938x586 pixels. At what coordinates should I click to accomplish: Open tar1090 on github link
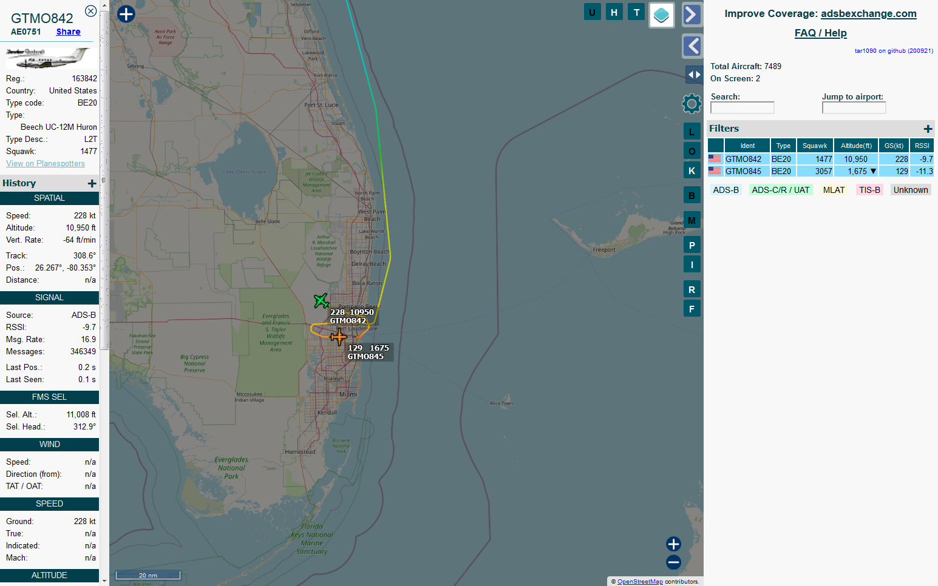point(894,51)
